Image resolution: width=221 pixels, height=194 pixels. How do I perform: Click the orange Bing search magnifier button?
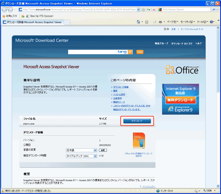point(130,52)
